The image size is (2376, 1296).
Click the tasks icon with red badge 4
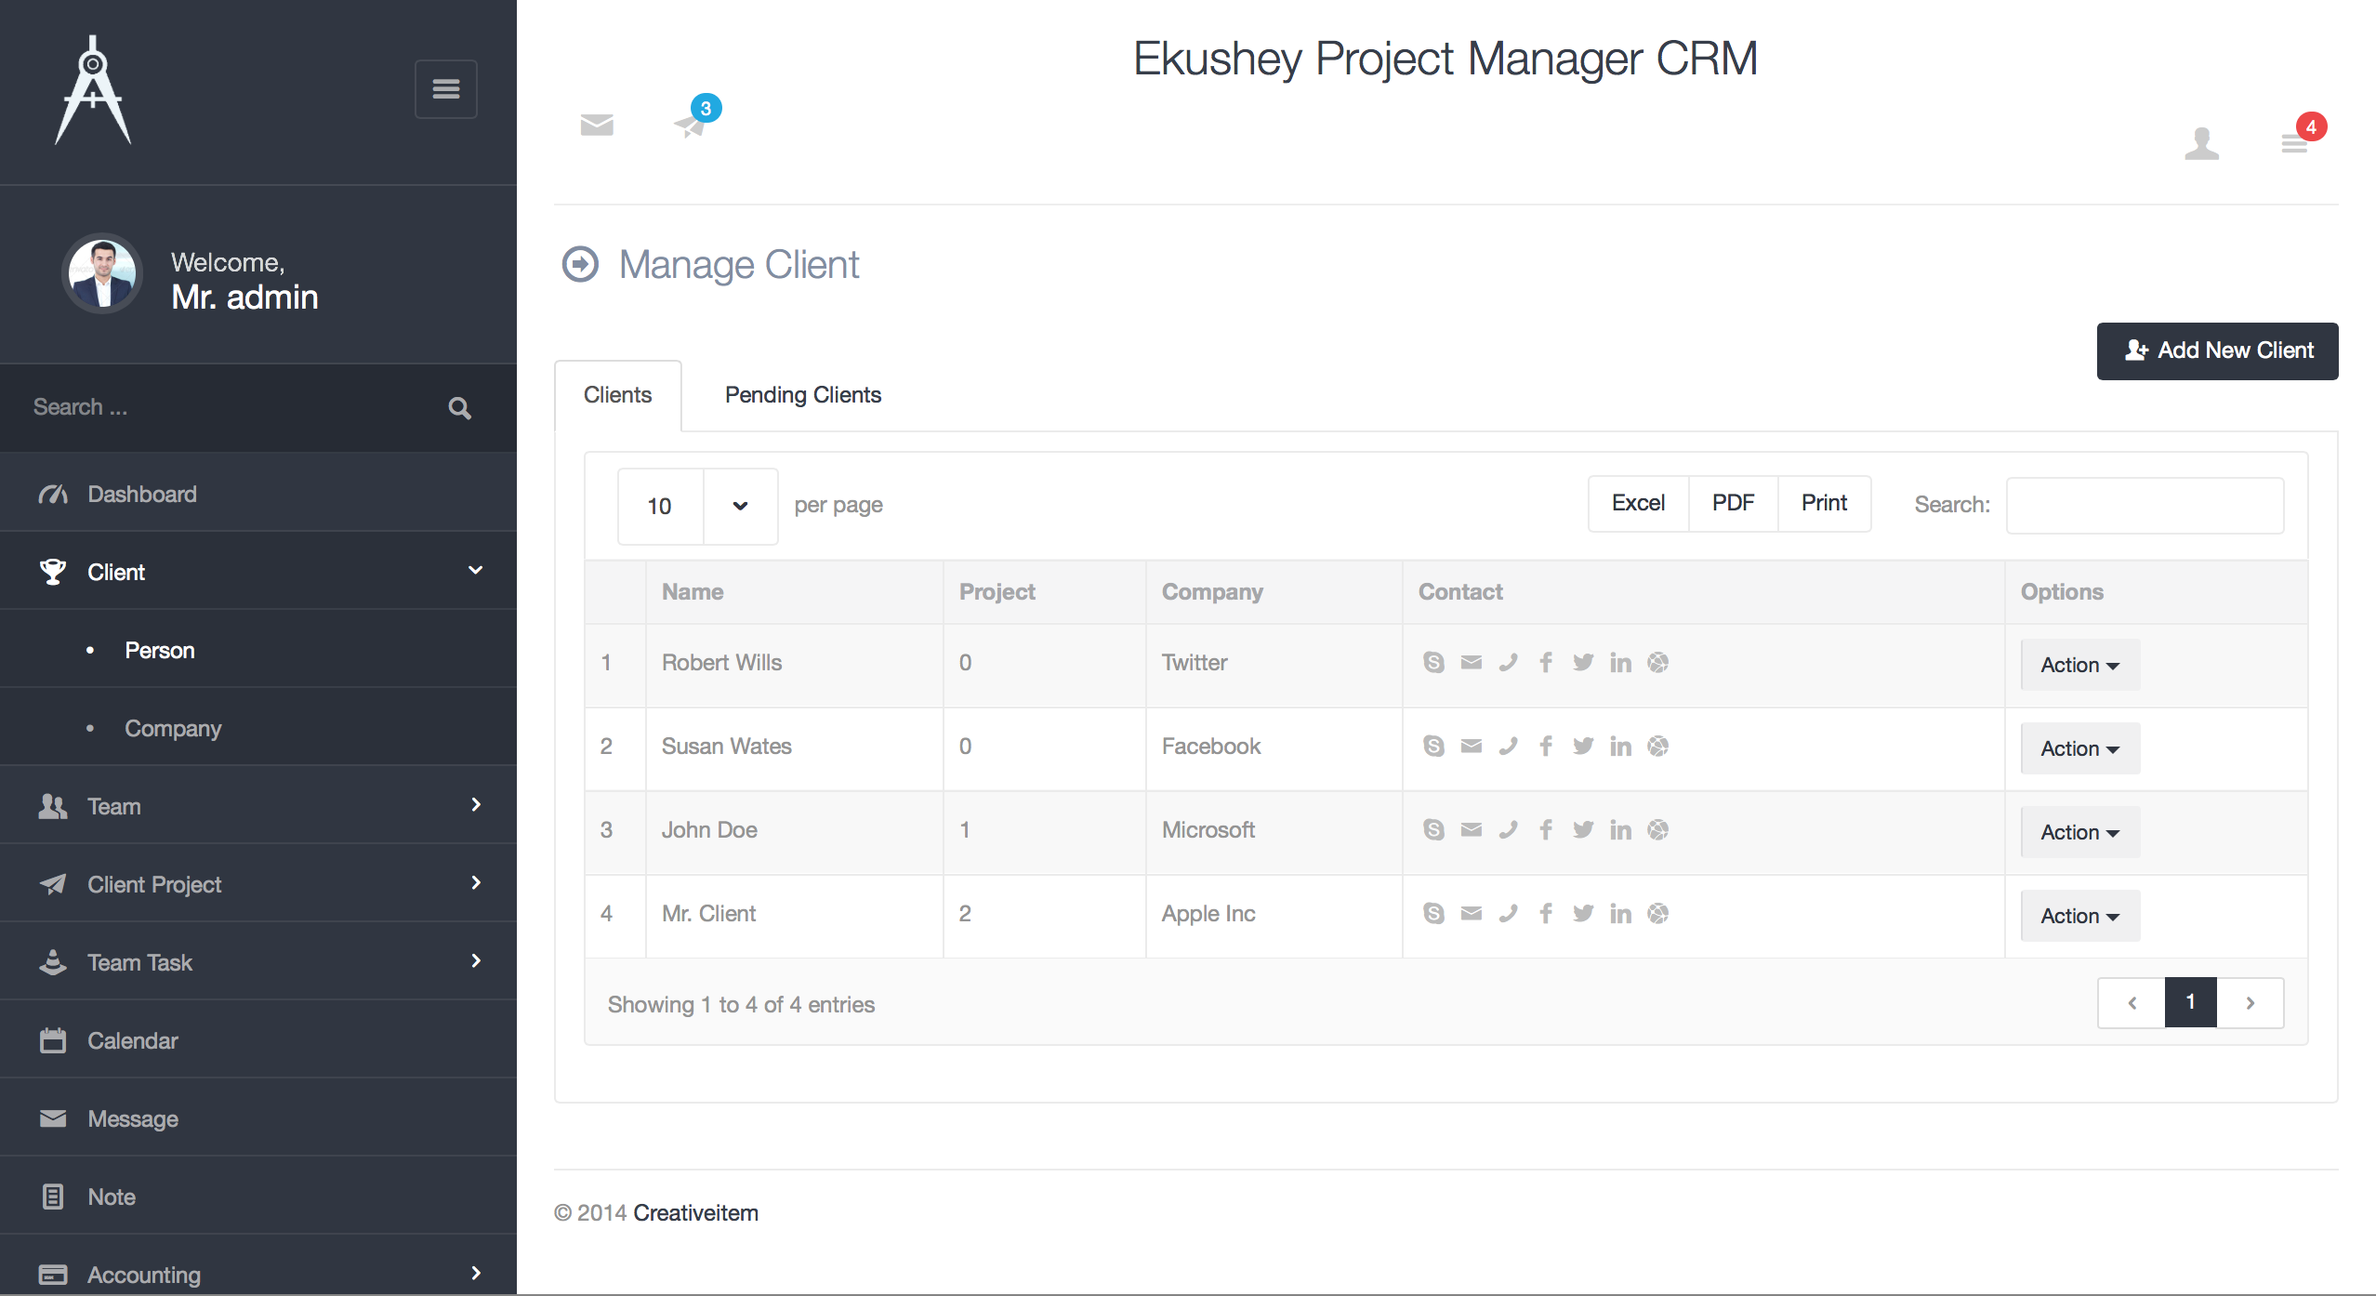tap(2294, 141)
